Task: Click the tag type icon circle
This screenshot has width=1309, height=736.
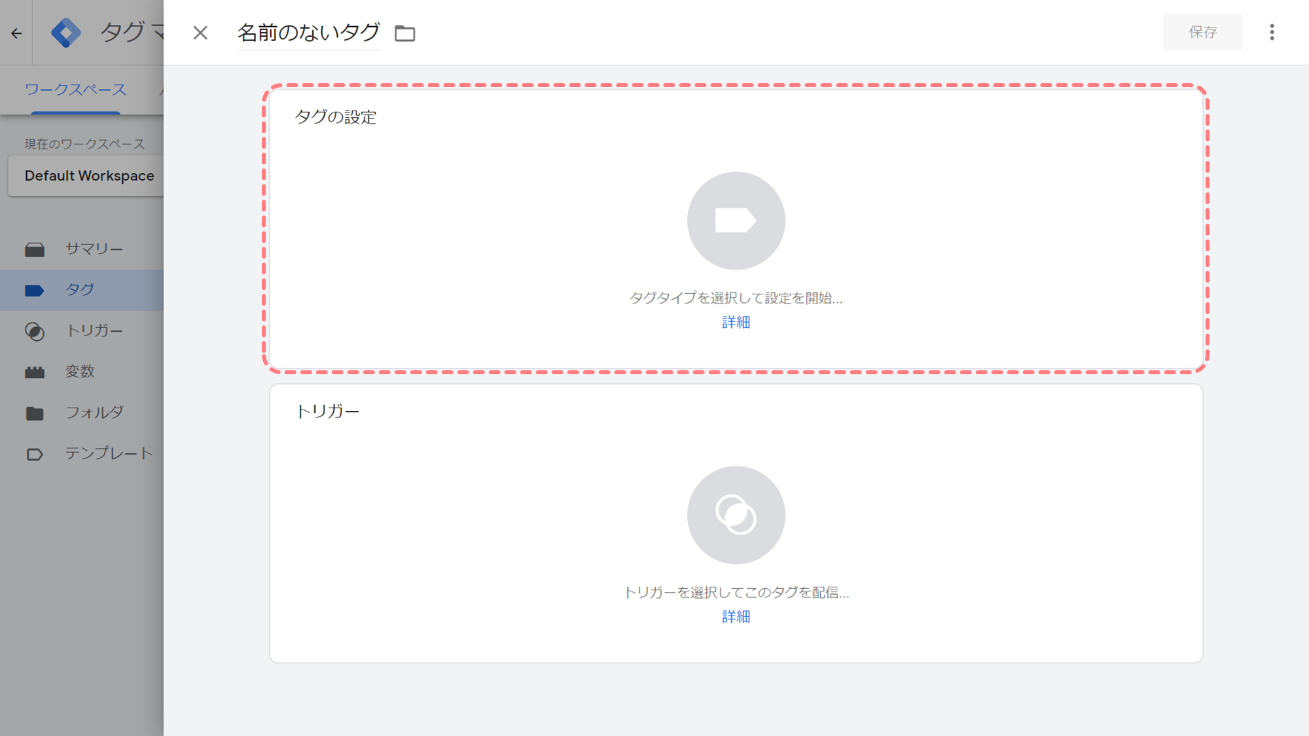Action: coord(736,220)
